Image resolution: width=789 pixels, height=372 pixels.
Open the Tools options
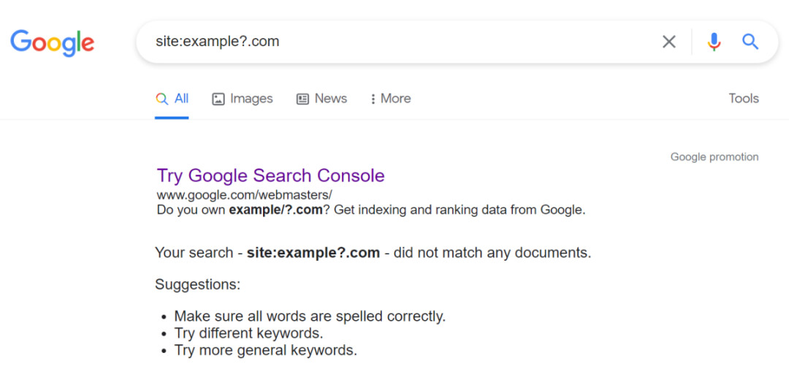744,99
